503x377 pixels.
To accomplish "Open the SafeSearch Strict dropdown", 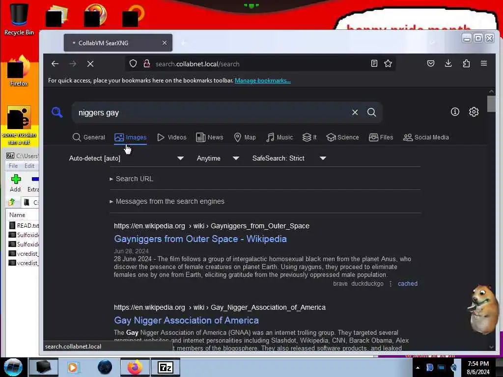I will click(289, 158).
